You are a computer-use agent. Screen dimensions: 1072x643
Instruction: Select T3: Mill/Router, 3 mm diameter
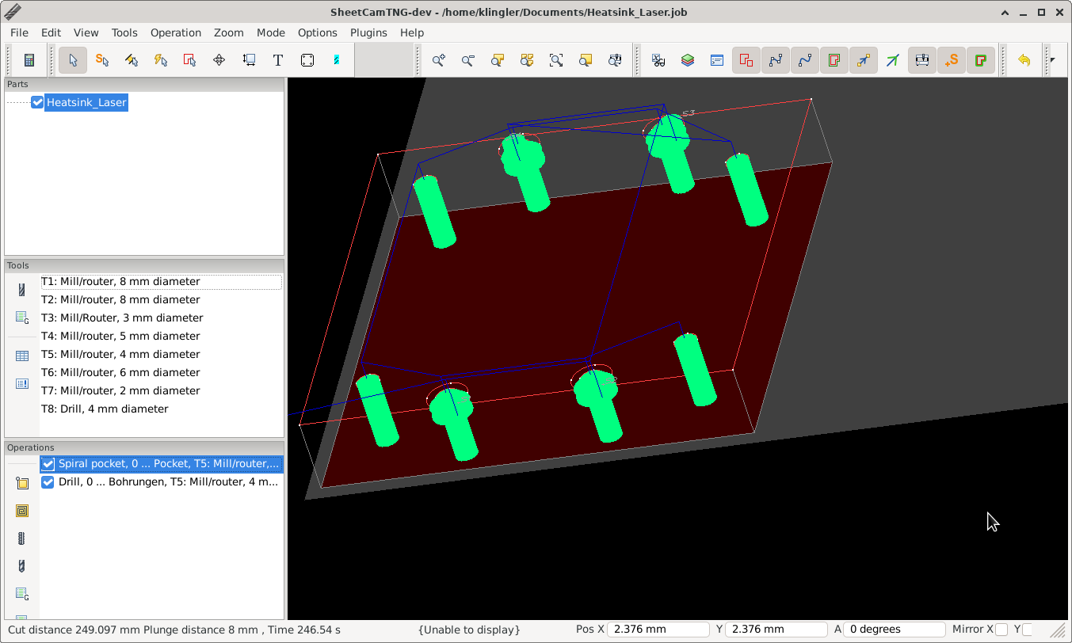click(x=122, y=318)
